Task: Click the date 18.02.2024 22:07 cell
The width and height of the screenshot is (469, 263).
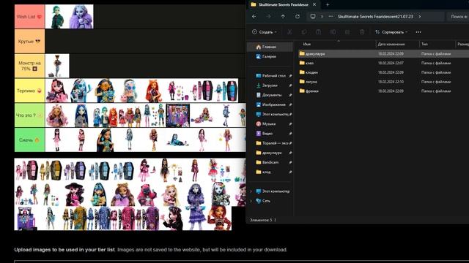Action: tap(391, 63)
